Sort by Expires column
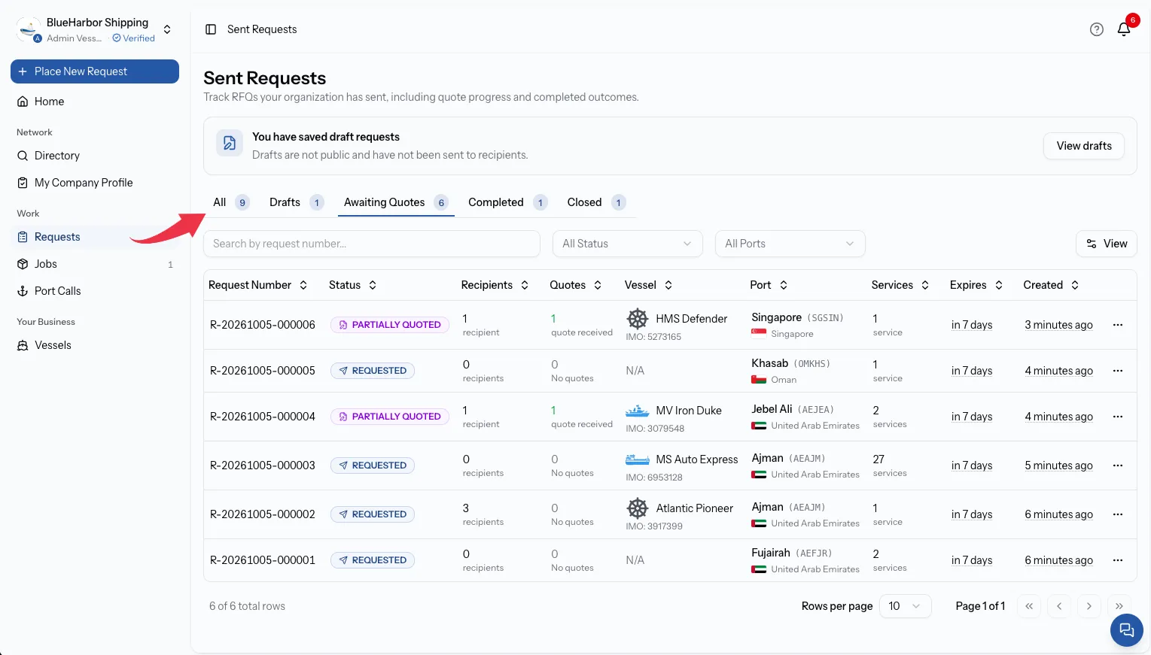 (976, 285)
